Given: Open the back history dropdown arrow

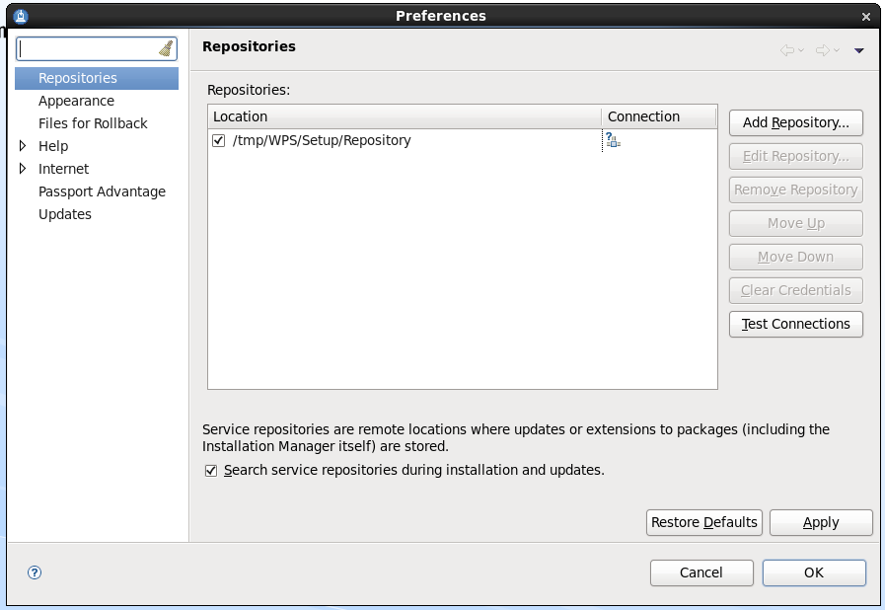Looking at the screenshot, I should [801, 51].
